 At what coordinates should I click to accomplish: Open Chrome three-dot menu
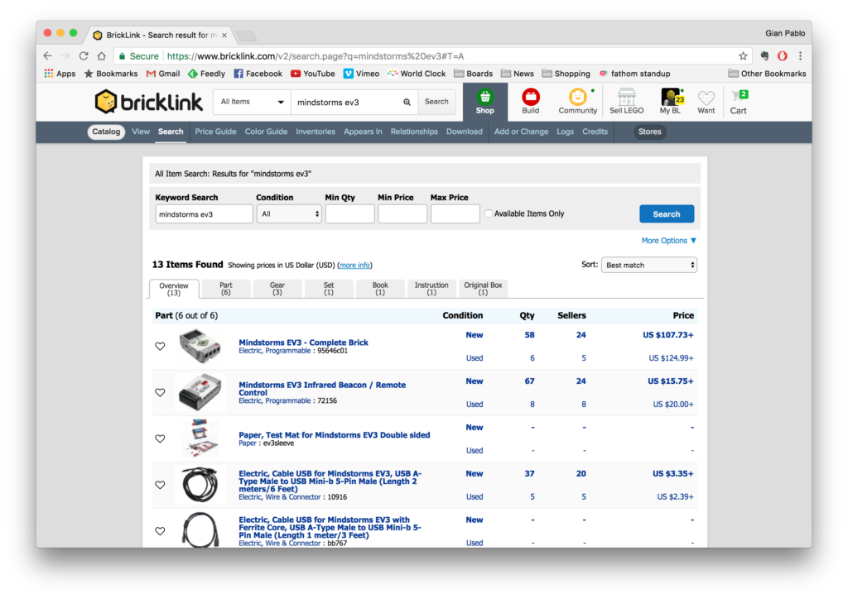[x=801, y=55]
